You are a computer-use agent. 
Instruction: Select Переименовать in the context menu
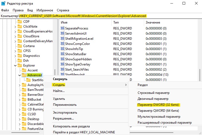coord(86,105)
